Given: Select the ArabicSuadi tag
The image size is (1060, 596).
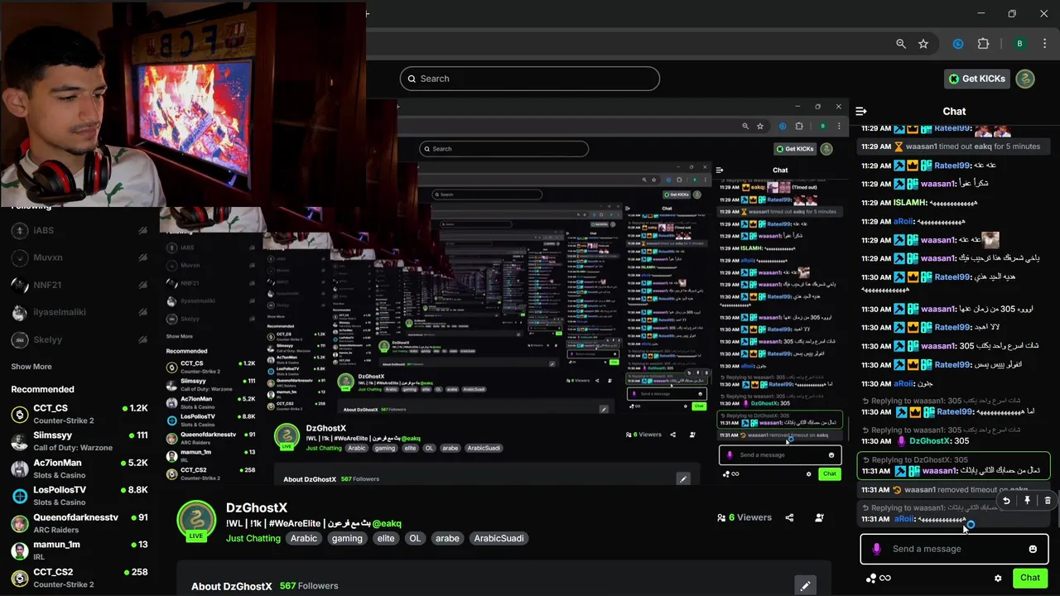Looking at the screenshot, I should pos(499,538).
